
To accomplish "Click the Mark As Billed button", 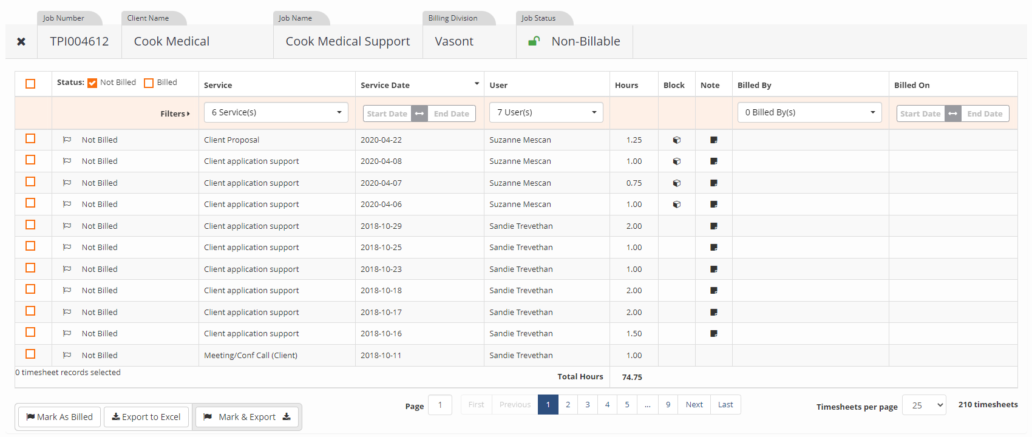I will (59, 417).
